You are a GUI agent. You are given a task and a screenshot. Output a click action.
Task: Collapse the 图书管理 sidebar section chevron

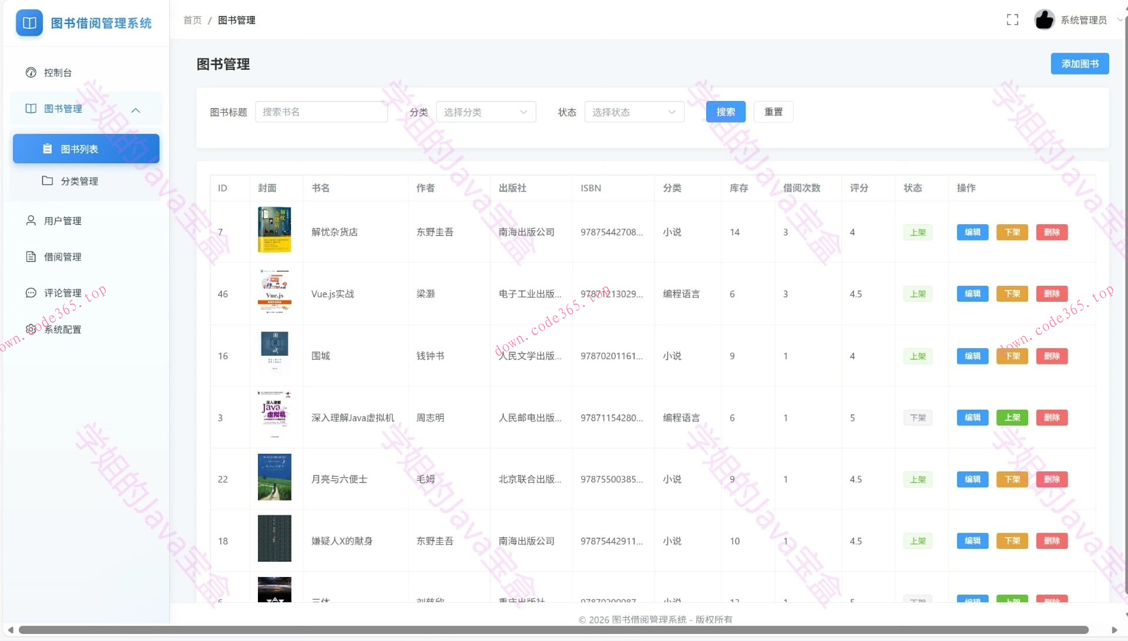[136, 110]
